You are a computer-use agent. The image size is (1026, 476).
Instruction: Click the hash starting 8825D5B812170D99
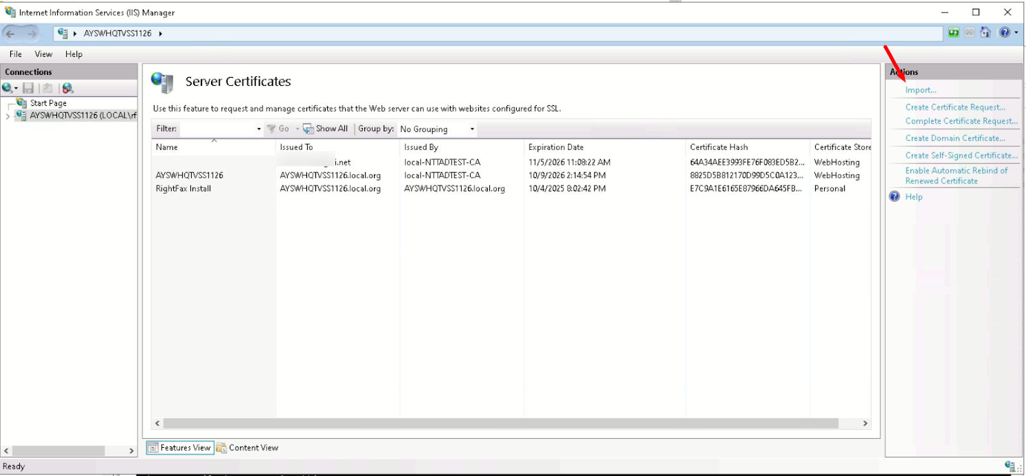[x=746, y=176]
